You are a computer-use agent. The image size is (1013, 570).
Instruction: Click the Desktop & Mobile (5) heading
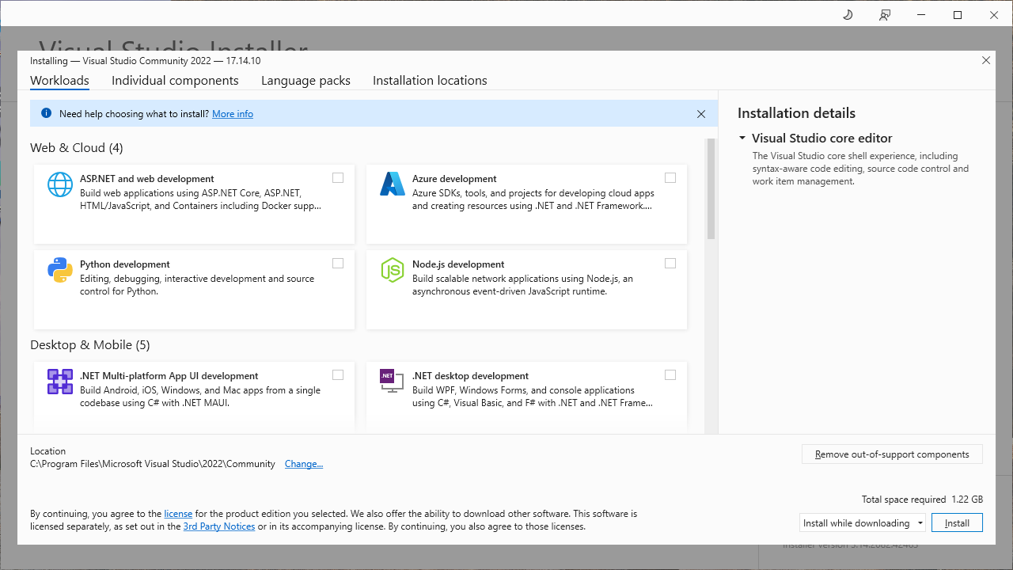(x=90, y=345)
